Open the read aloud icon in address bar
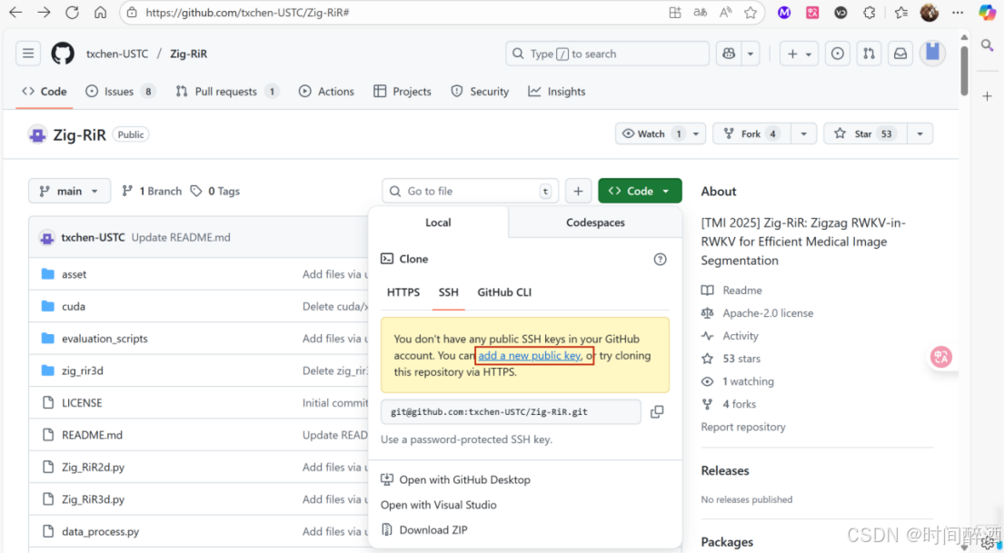Screen dimensions: 1005x553 (725, 12)
